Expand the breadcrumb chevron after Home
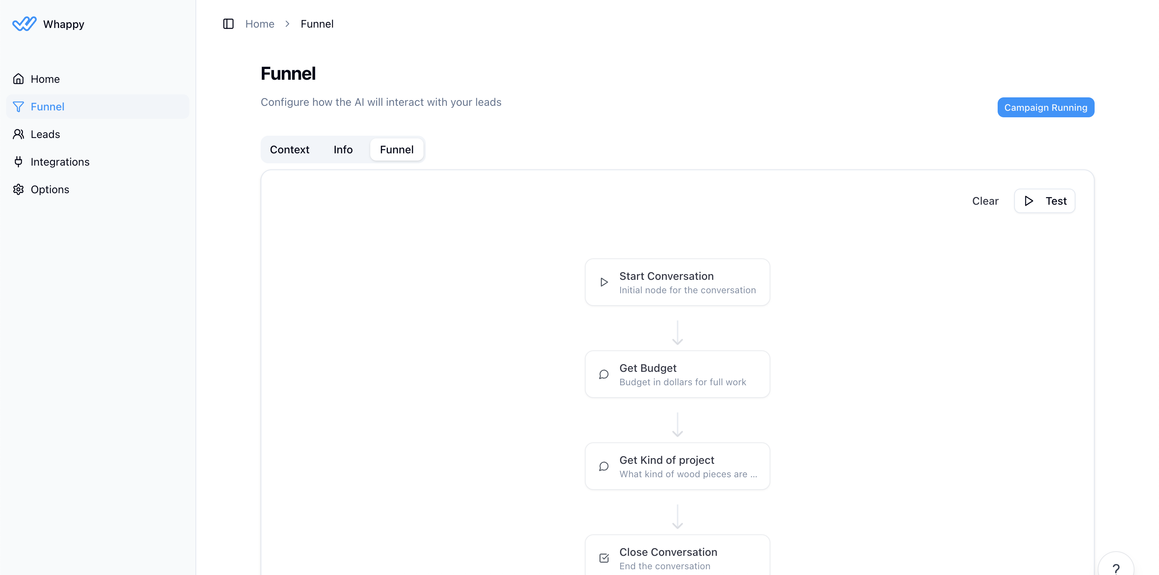Image resolution: width=1159 pixels, height=575 pixels. 287,24
